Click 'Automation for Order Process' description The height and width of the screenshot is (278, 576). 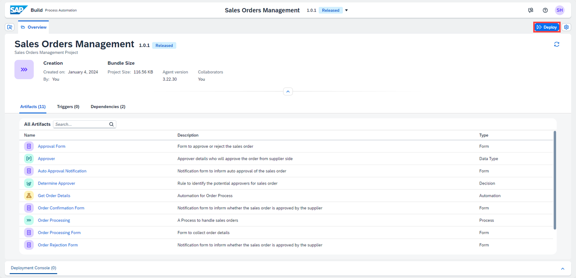[x=205, y=196]
